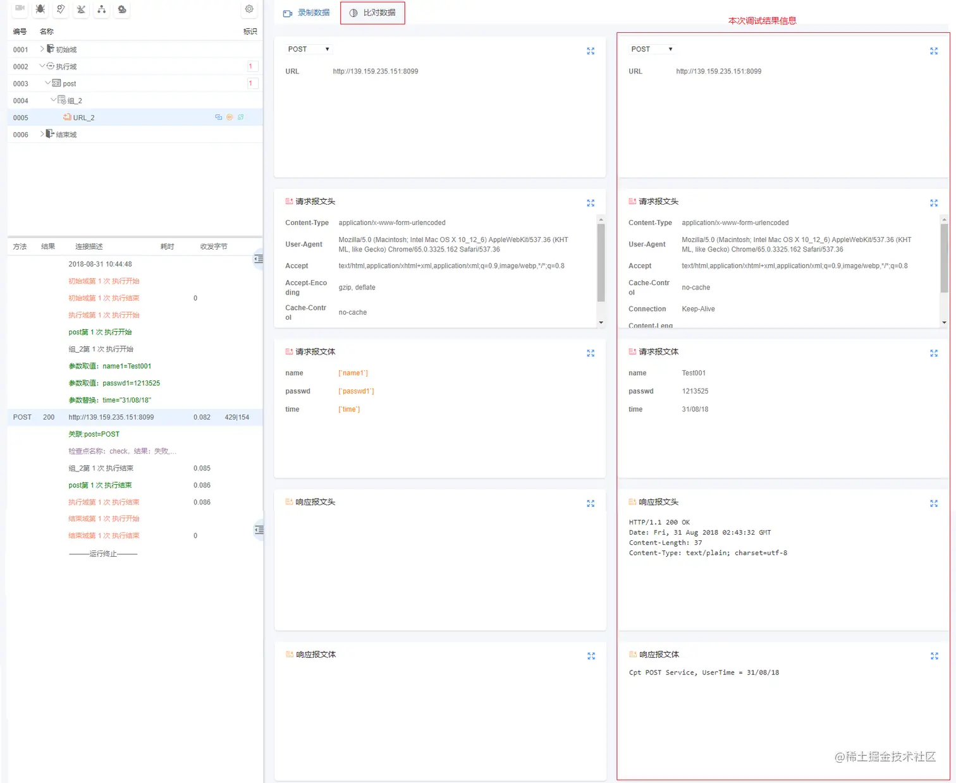Viewport: 956px width, 783px height.
Task: Click log entry "关联:post=POST"
Action: pos(94,434)
